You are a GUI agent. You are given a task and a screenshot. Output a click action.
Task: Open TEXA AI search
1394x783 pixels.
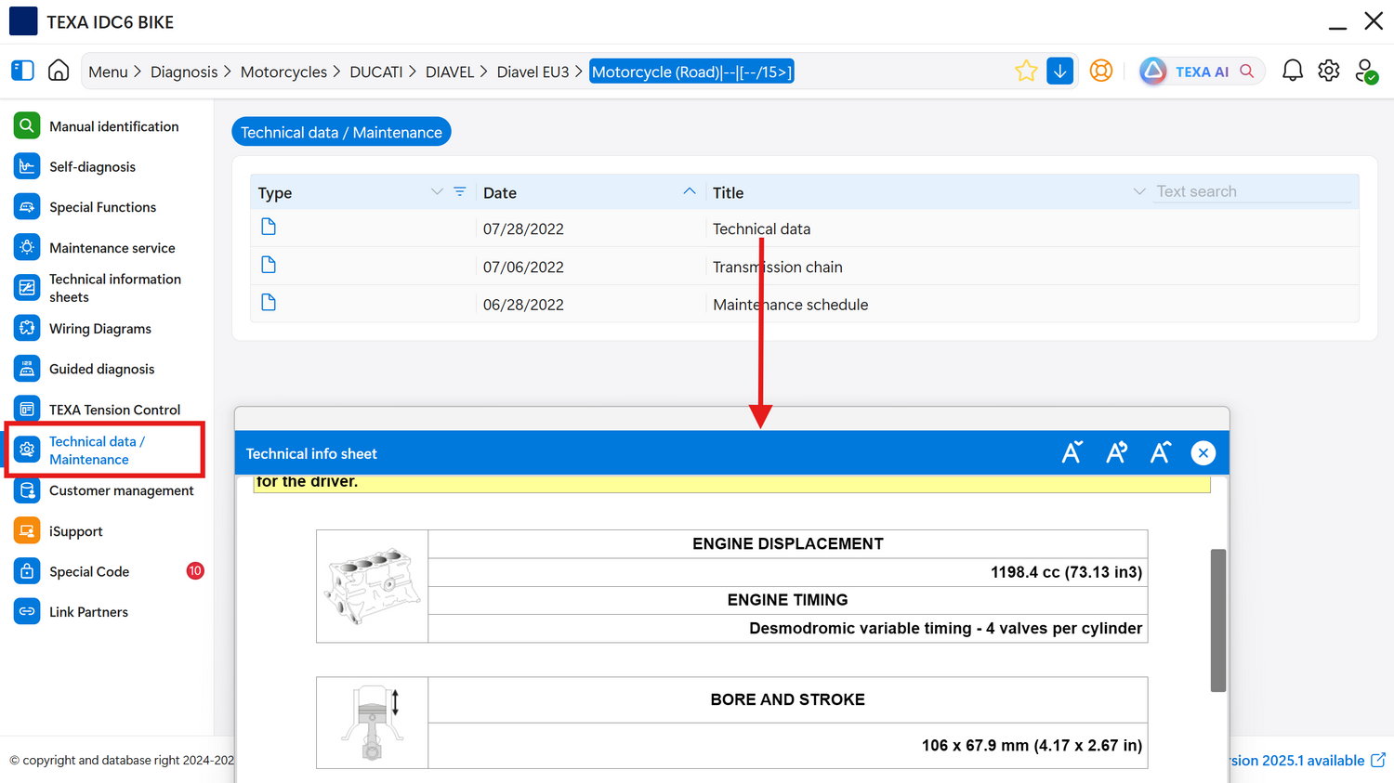(1202, 71)
